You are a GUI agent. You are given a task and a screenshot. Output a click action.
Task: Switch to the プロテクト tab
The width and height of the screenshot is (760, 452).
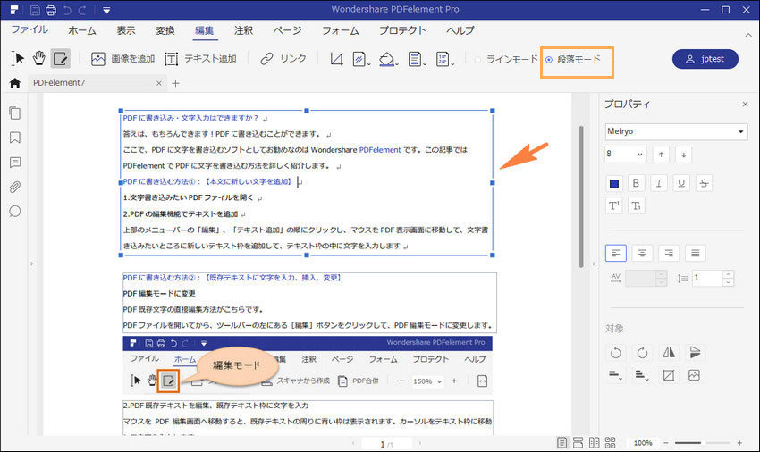402,30
